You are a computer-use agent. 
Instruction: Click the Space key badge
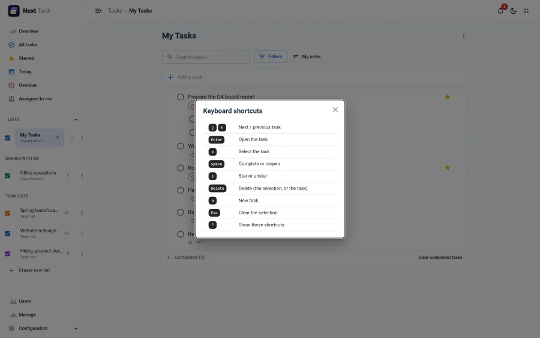pos(216,164)
